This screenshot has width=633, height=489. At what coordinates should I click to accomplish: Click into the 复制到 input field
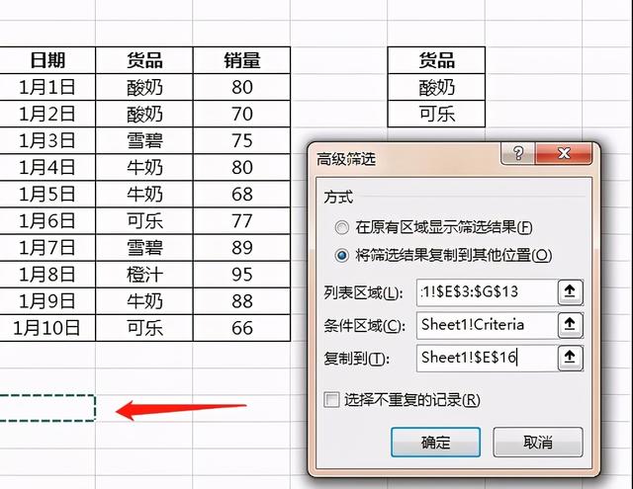[x=487, y=358]
